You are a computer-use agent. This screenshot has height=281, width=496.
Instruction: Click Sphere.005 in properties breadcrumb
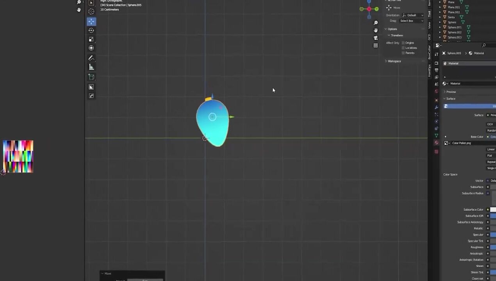[x=454, y=53]
